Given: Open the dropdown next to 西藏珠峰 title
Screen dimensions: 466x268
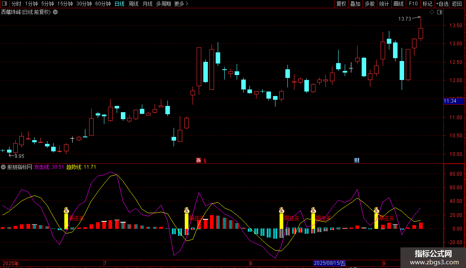Looking at the screenshot, I should (x=55, y=12).
